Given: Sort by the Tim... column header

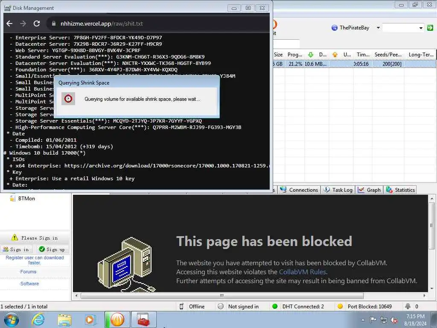Looking at the screenshot, I should coord(363,55).
